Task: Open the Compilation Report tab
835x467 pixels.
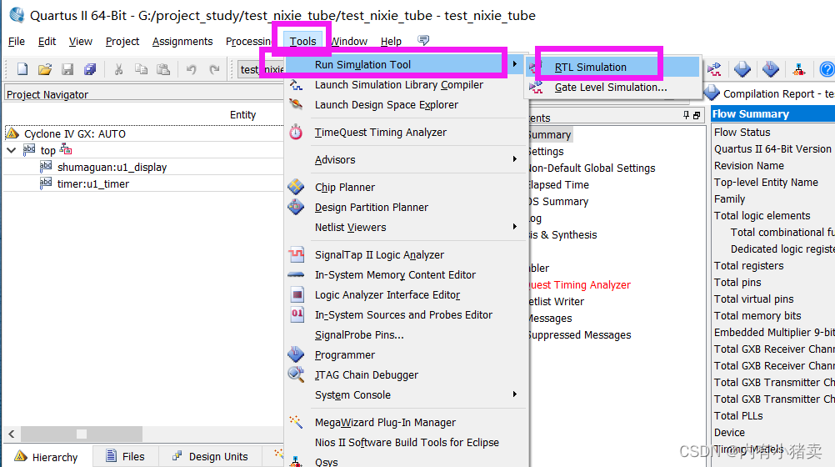Action: [x=770, y=94]
